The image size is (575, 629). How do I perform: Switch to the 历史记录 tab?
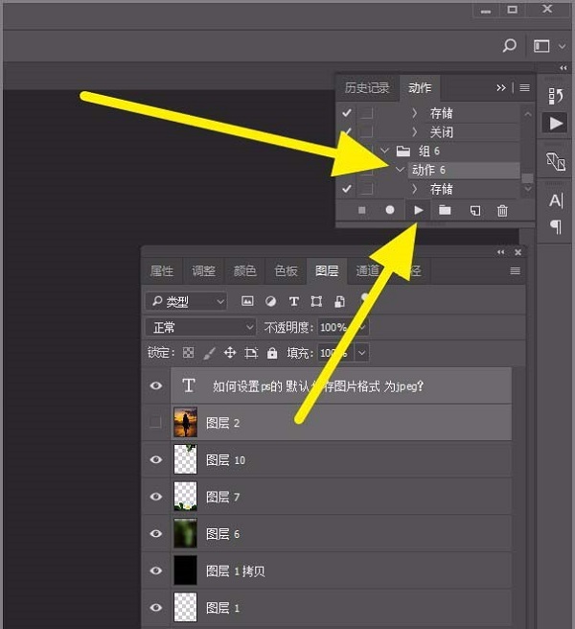pos(367,88)
